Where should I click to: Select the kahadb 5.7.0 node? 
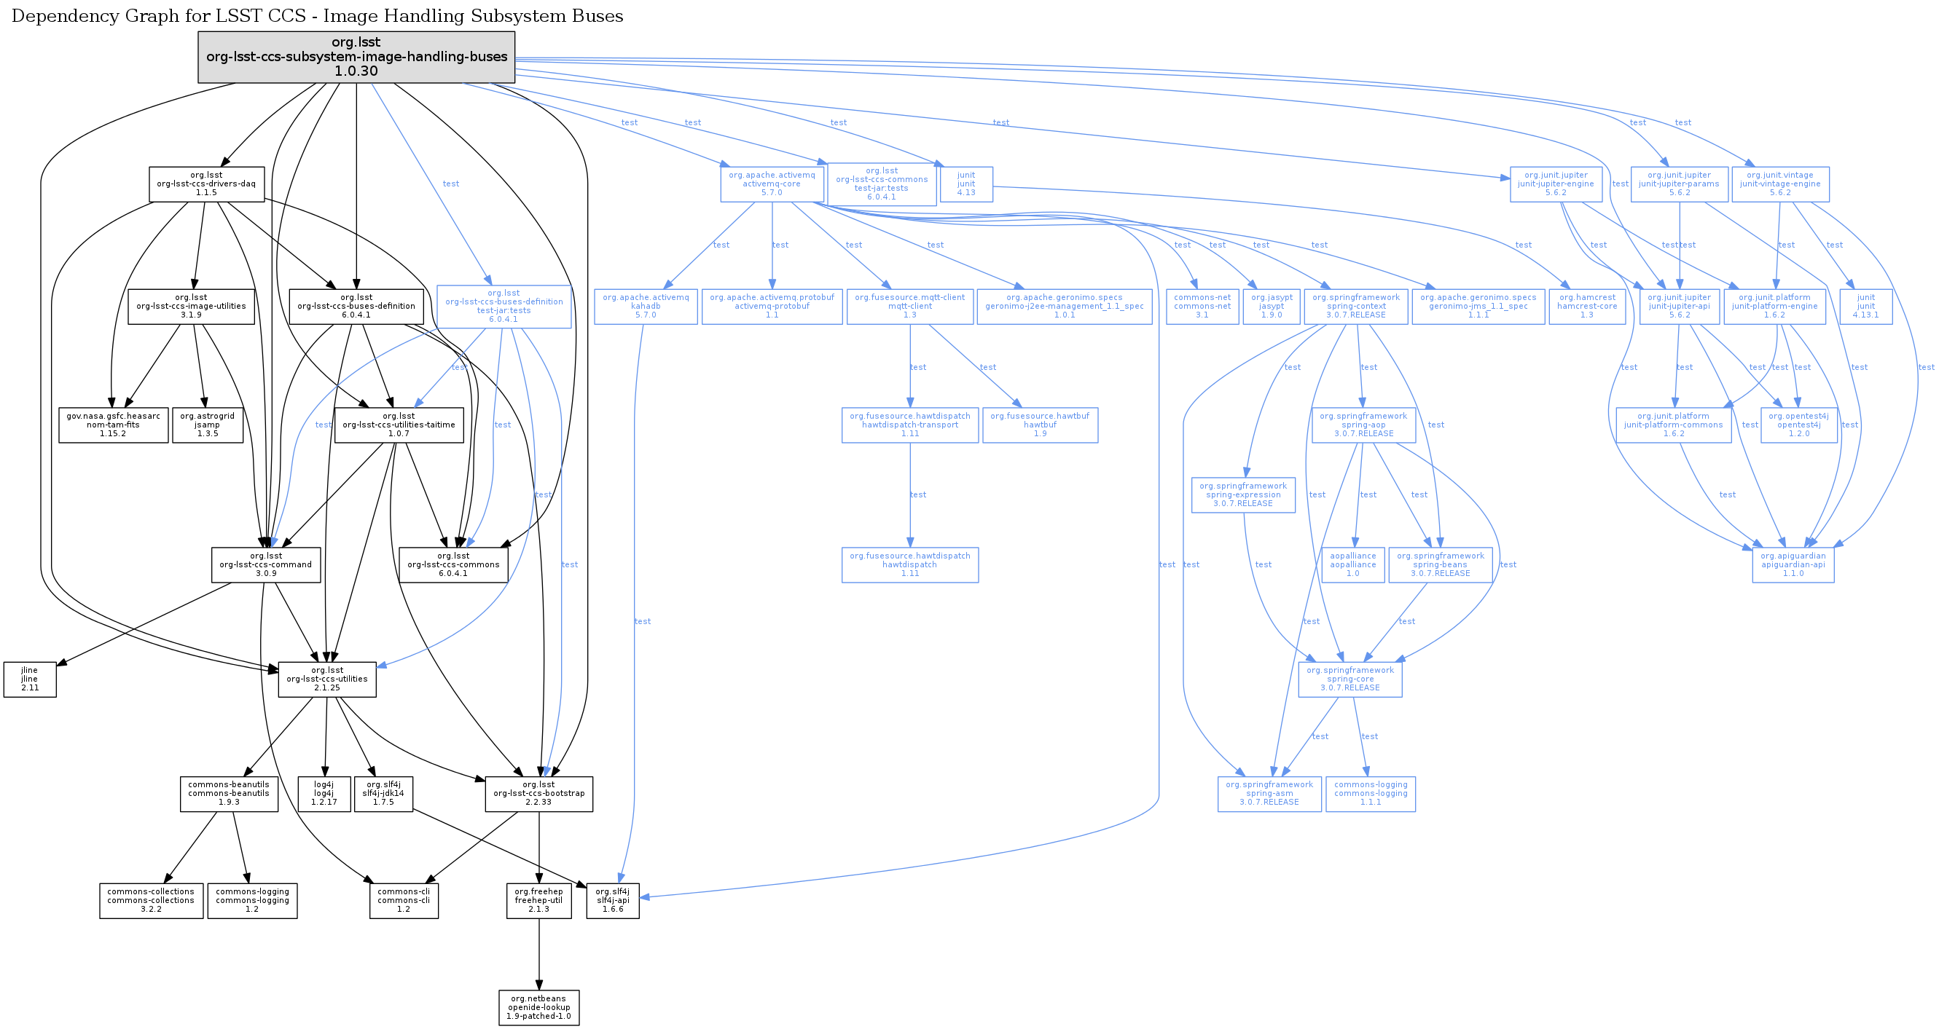coord(645,306)
